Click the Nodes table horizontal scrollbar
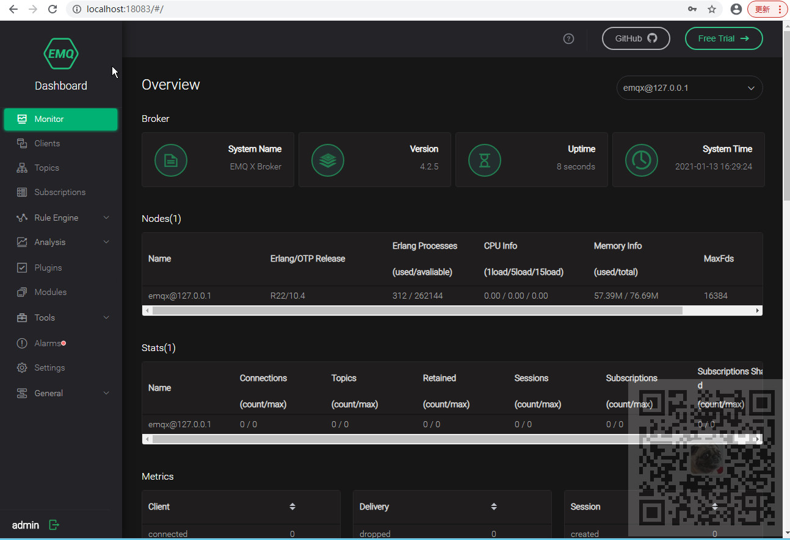The width and height of the screenshot is (790, 540). tap(417, 310)
